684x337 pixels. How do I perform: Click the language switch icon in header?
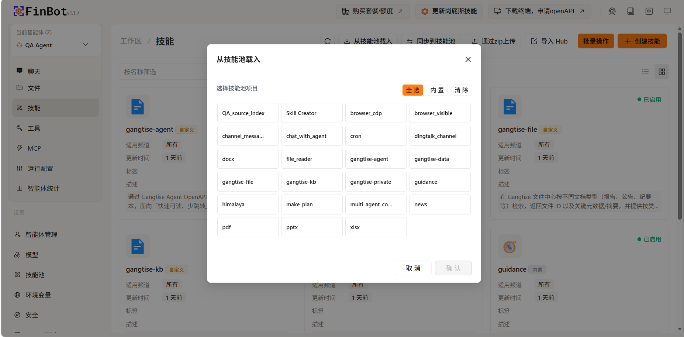click(649, 11)
